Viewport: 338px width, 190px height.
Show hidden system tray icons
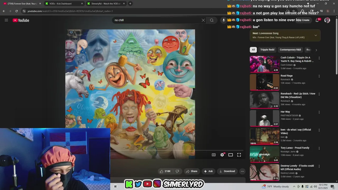294,187
